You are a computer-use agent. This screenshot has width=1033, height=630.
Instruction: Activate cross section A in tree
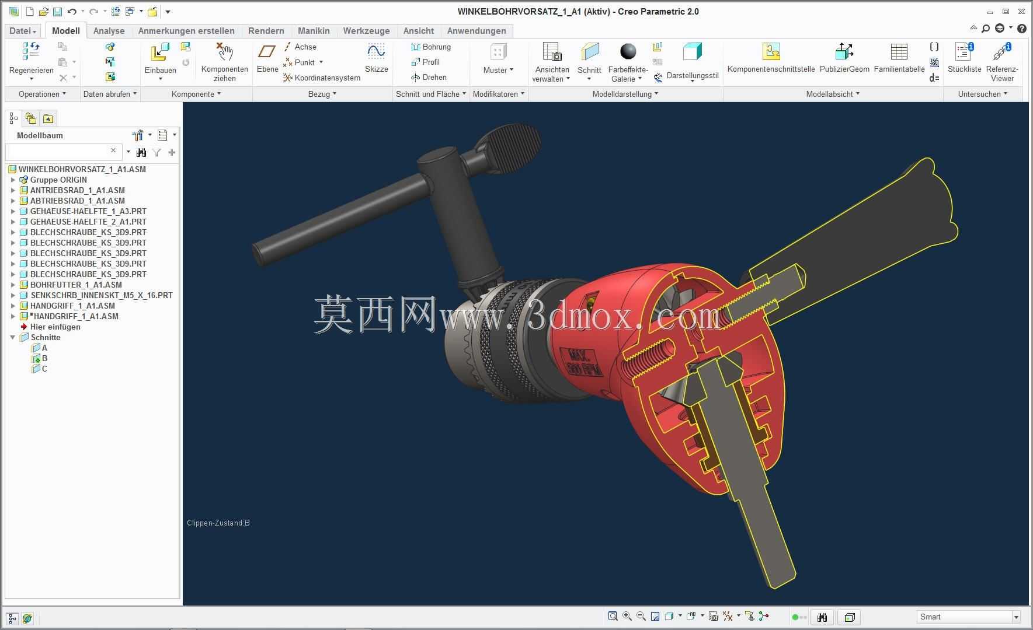pyautogui.click(x=39, y=348)
